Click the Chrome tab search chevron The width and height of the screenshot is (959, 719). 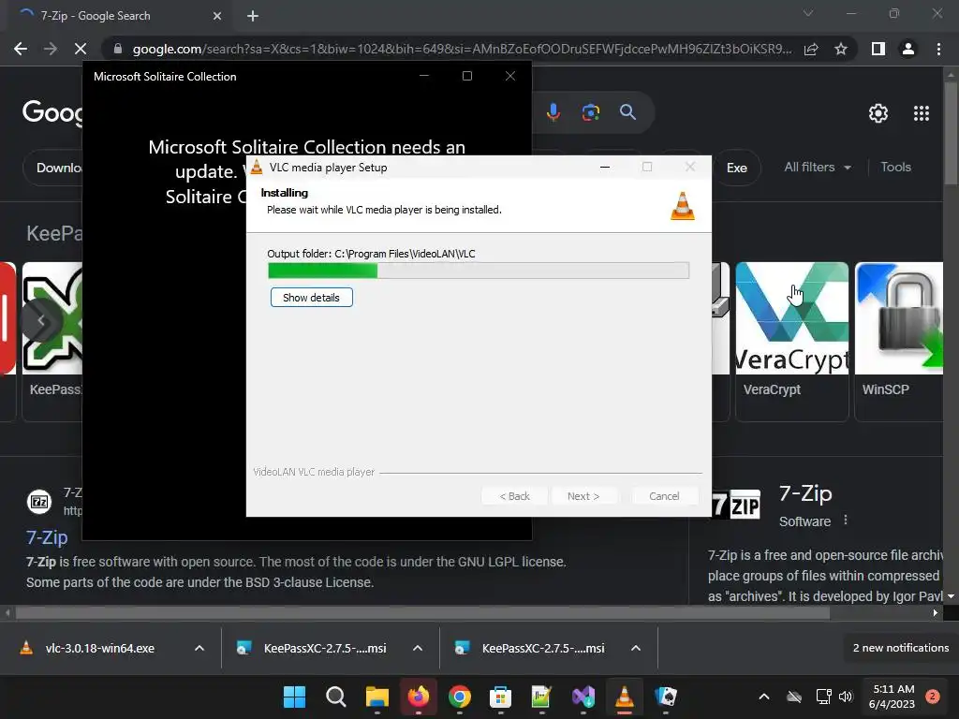point(808,13)
